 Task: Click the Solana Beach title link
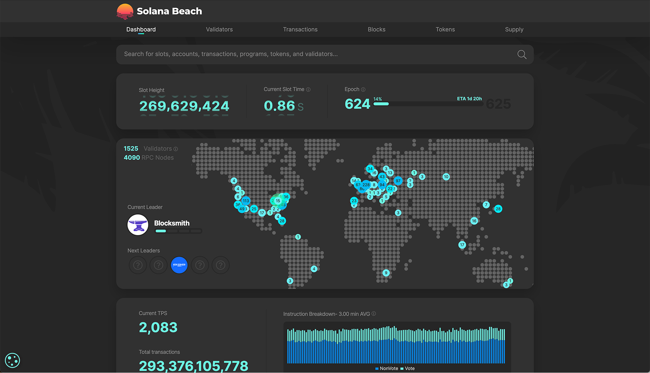pyautogui.click(x=169, y=11)
